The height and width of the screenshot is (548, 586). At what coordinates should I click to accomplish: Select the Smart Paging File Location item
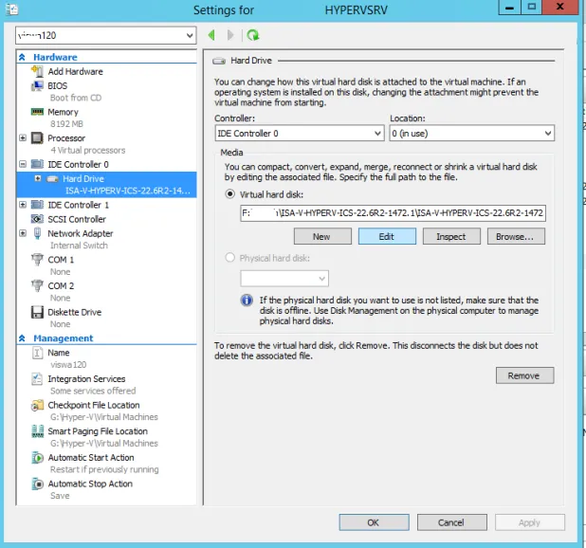(98, 431)
